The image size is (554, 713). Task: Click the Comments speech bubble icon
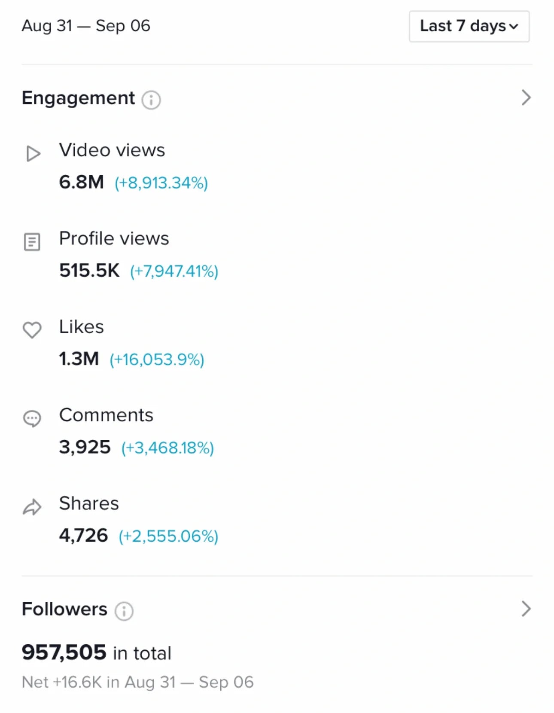pyautogui.click(x=32, y=418)
